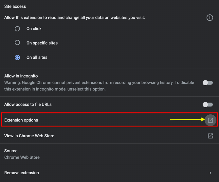Click the "View in Chrome Web Store" text

point(29,136)
